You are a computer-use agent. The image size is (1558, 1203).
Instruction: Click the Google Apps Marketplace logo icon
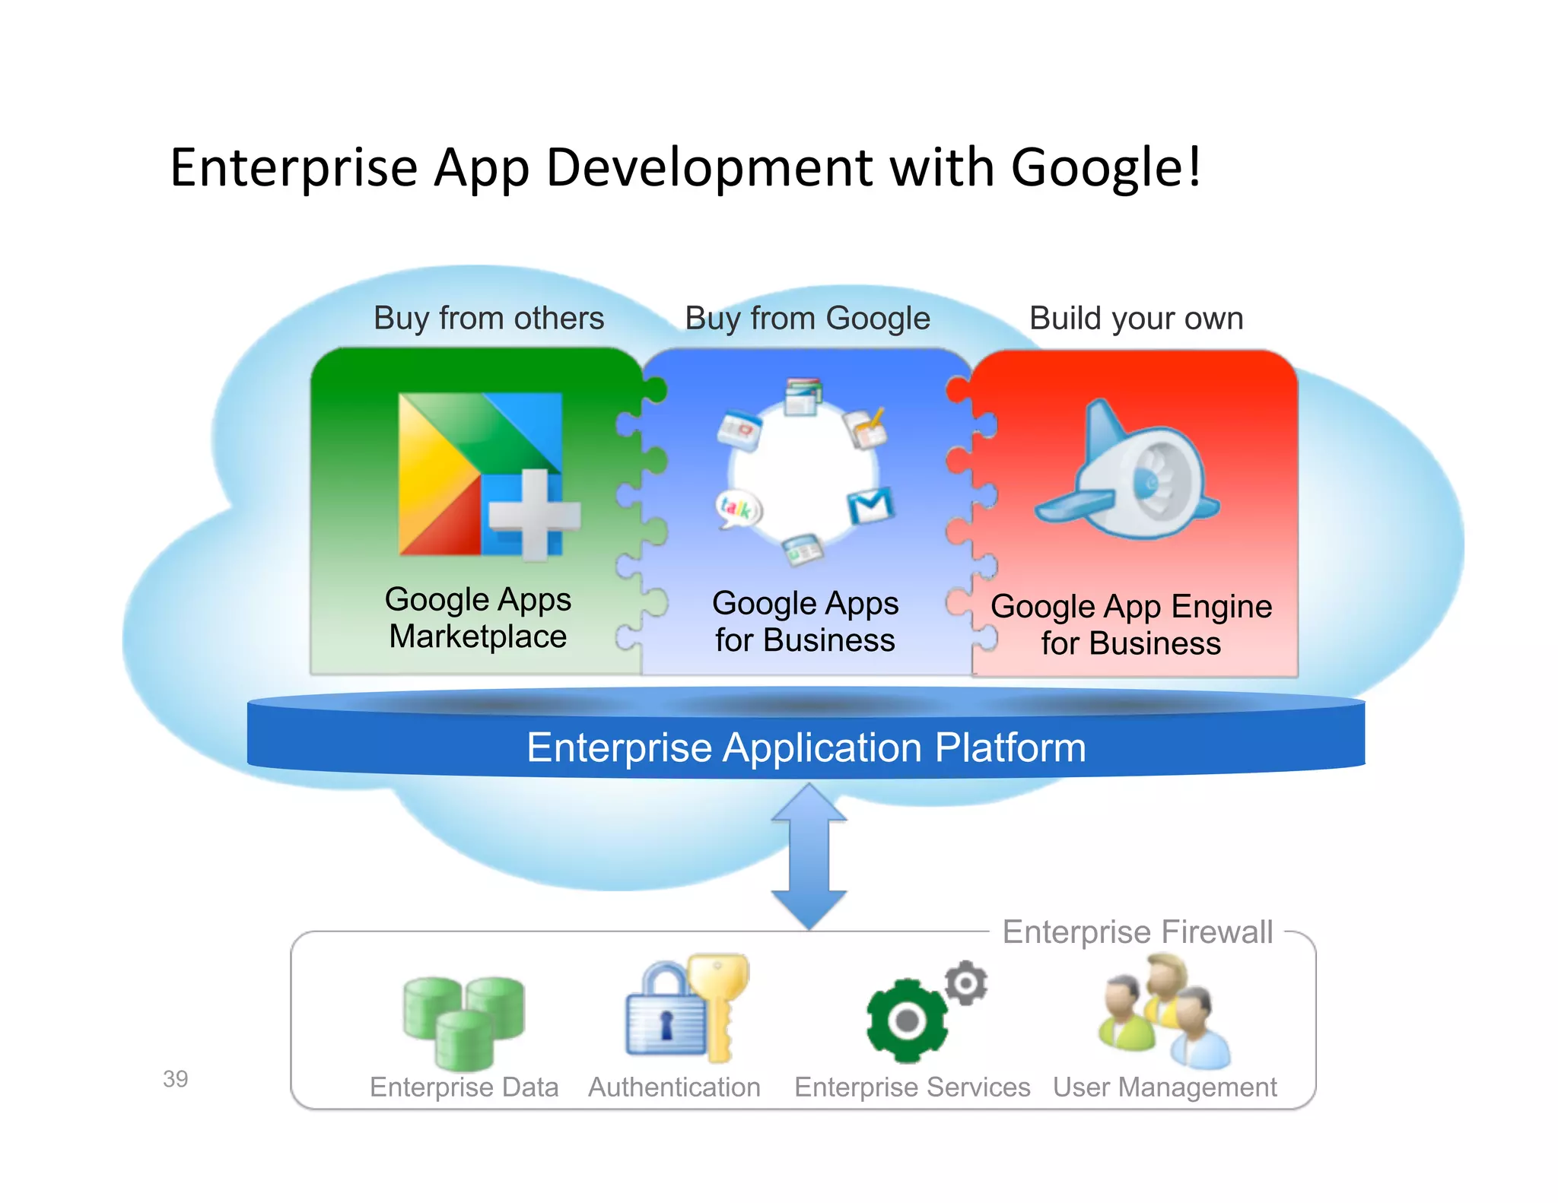[x=488, y=477]
